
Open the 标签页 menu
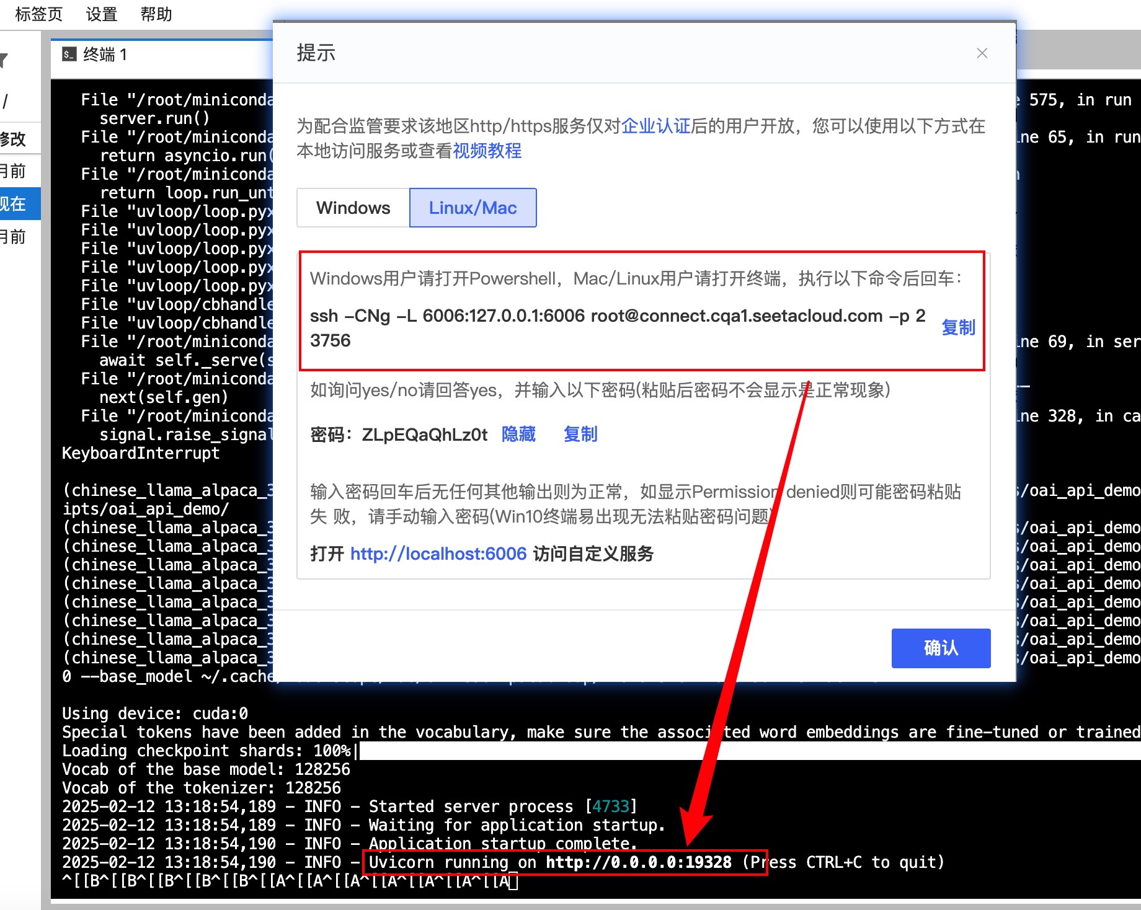38,14
